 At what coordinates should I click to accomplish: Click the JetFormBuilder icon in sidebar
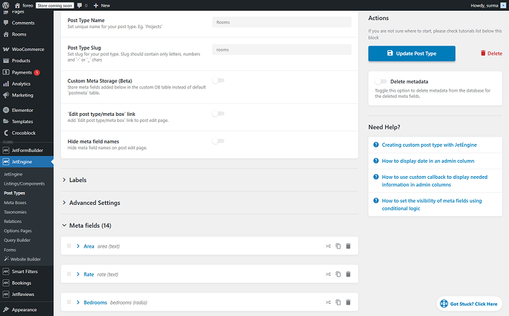point(6,150)
